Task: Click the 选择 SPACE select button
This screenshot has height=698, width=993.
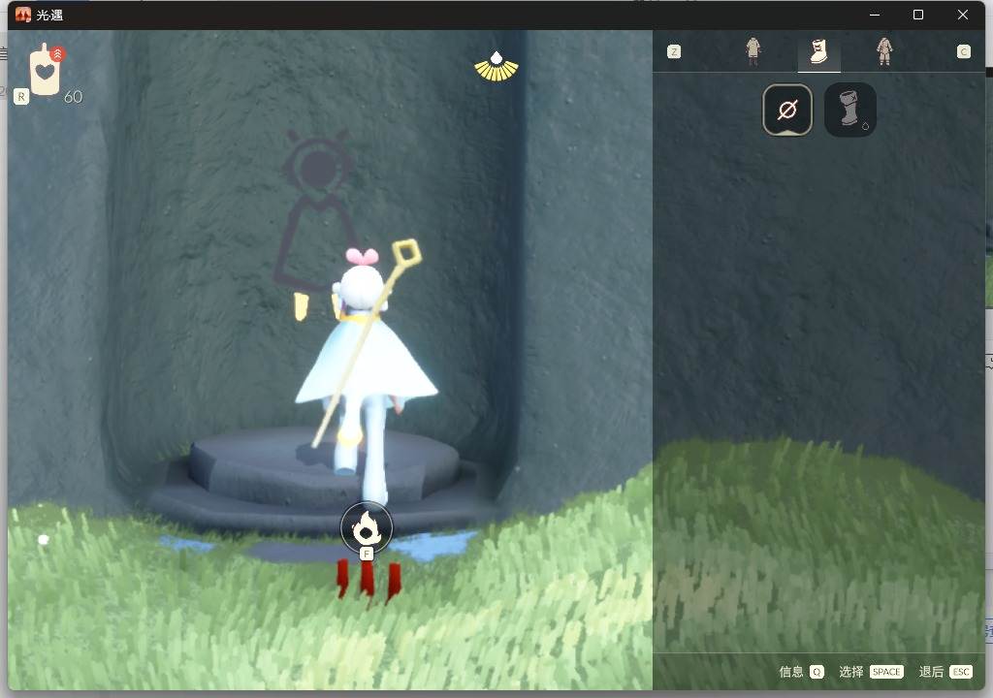Action: point(871,672)
